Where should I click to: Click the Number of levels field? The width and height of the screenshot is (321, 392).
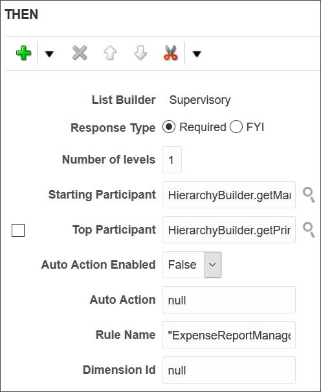click(x=172, y=160)
